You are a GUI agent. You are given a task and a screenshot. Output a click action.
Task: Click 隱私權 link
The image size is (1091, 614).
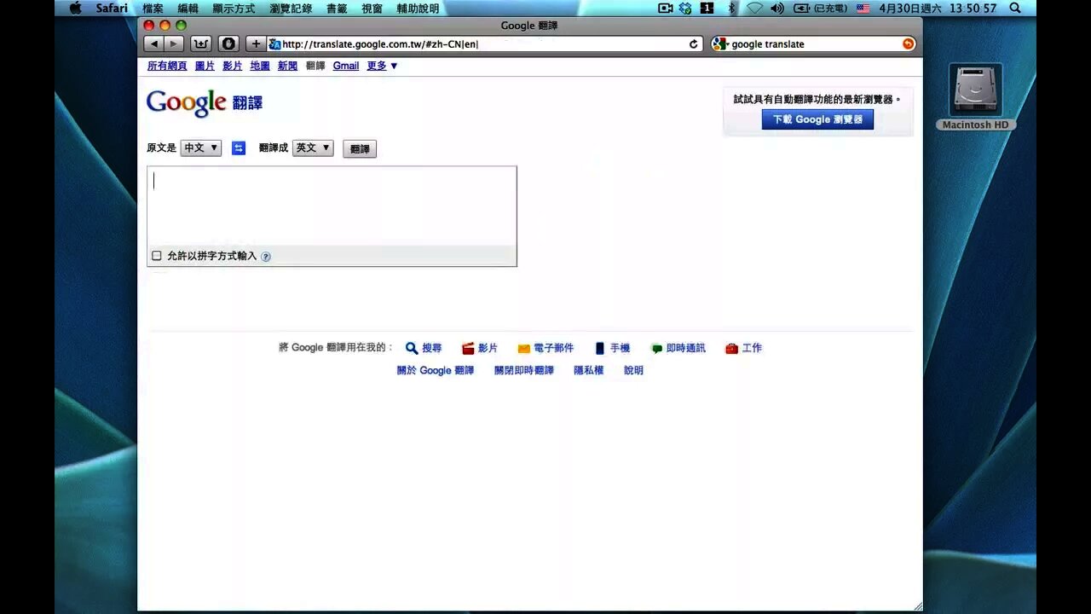(x=588, y=371)
